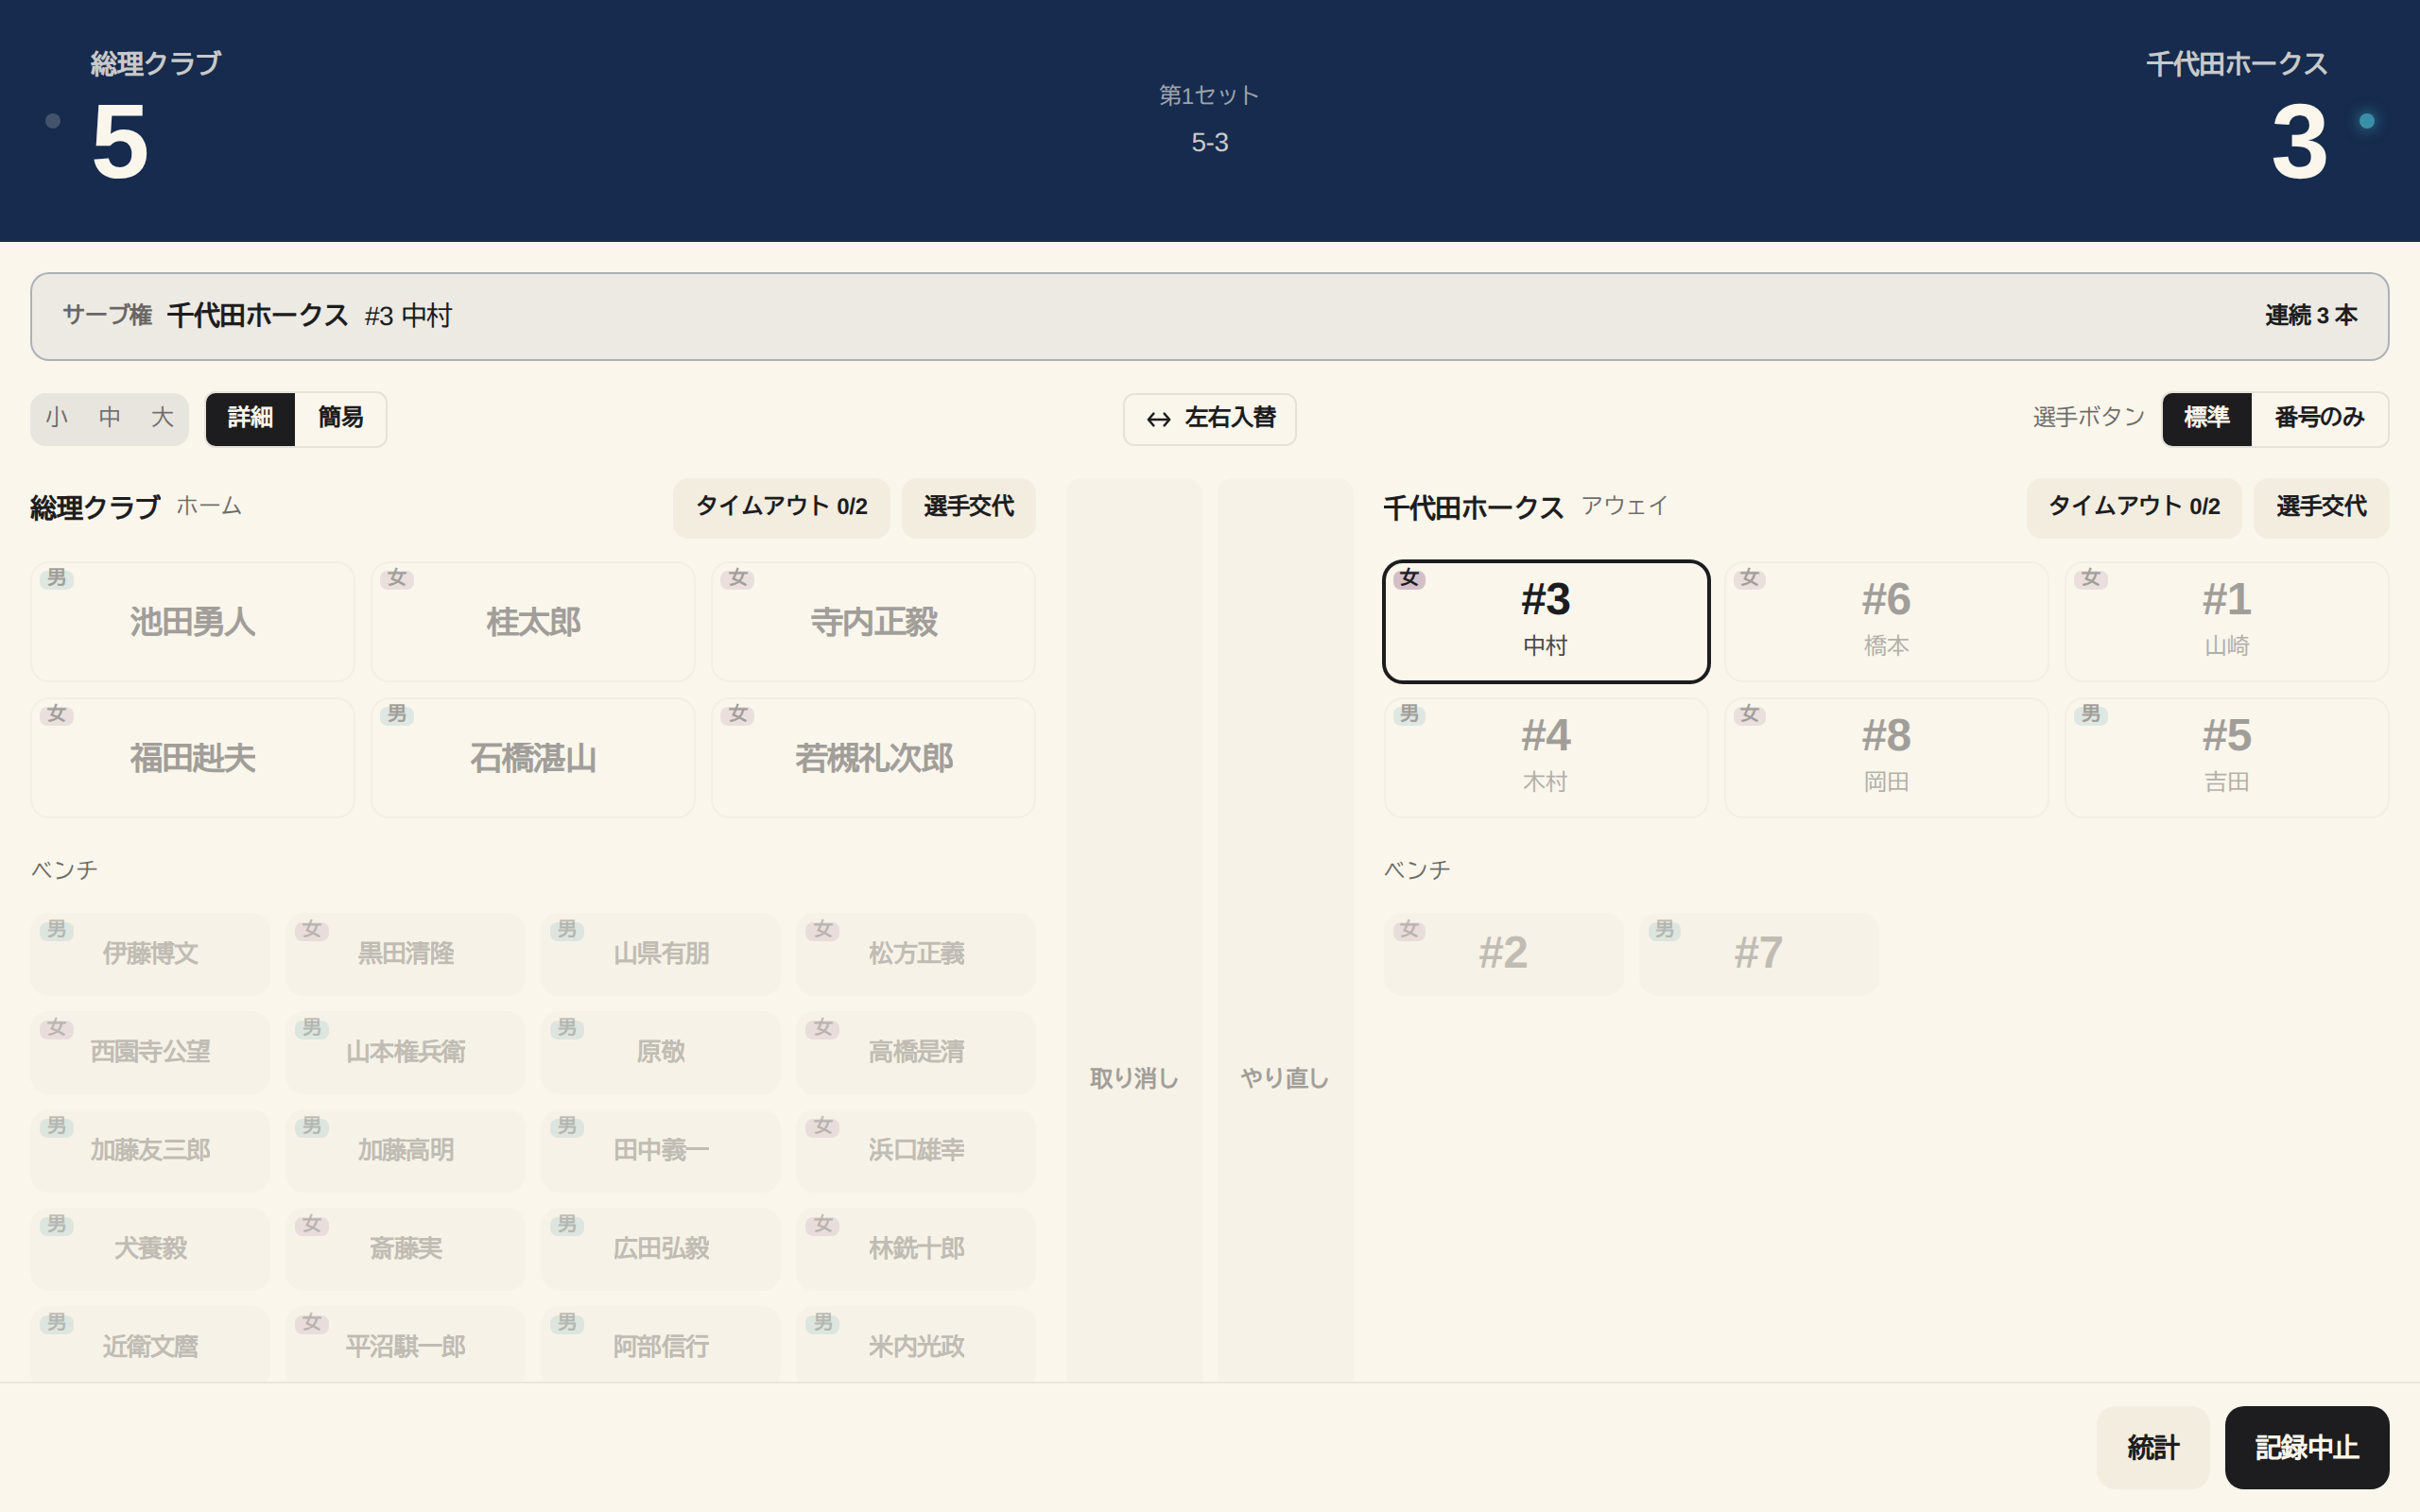
Task: Select bench player 松方正義
Action: (x=916, y=953)
